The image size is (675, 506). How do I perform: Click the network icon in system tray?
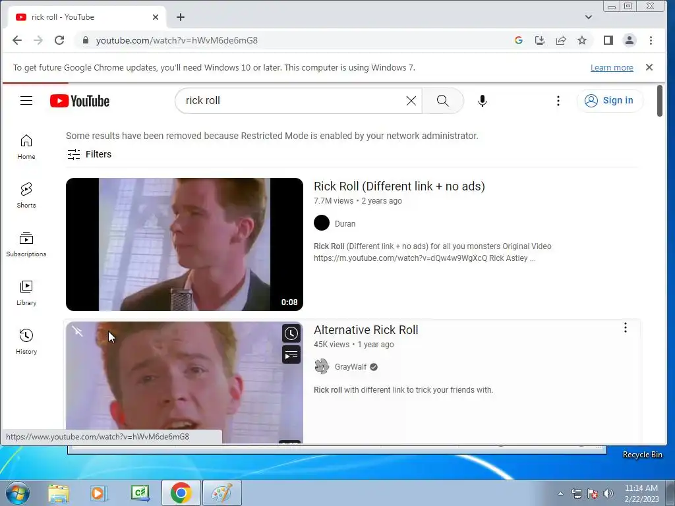(x=576, y=493)
